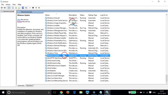Image resolution: width=168 pixels, height=95 pixels.
Task: Click the Refresh toolbar icon
Action: pyautogui.click(x=16, y=8)
